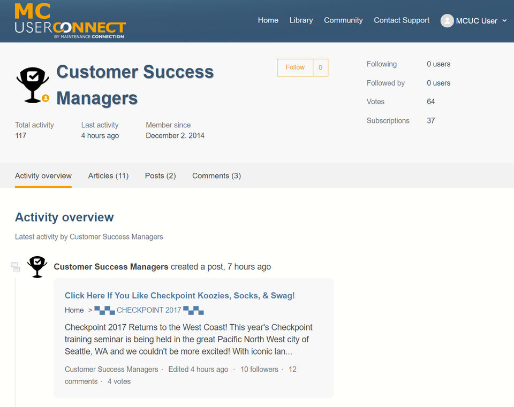Click the Last activity '4 hours ago' value
This screenshot has height=407, width=514.
100,135
